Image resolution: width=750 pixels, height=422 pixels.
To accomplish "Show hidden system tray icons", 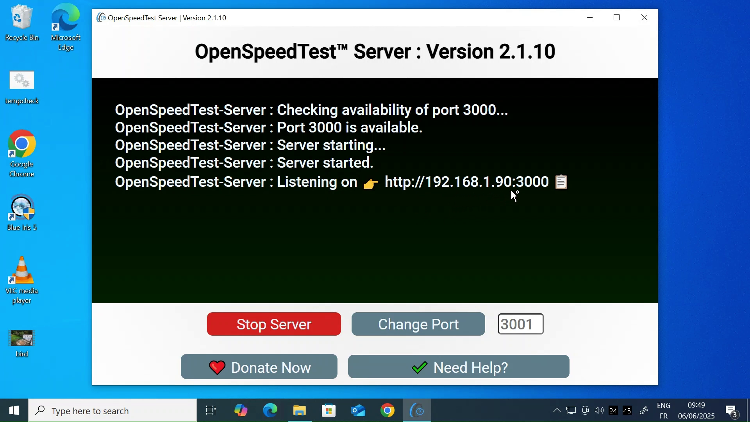I will [x=557, y=410].
